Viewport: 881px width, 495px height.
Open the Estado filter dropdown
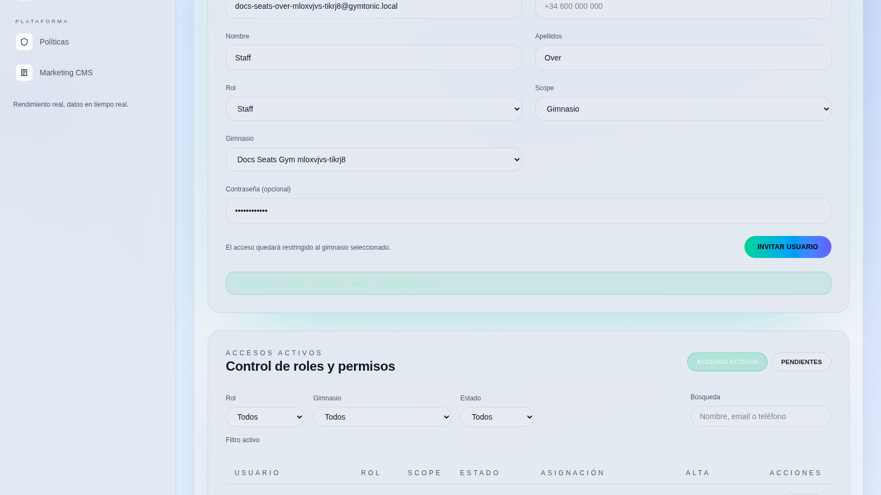(497, 417)
